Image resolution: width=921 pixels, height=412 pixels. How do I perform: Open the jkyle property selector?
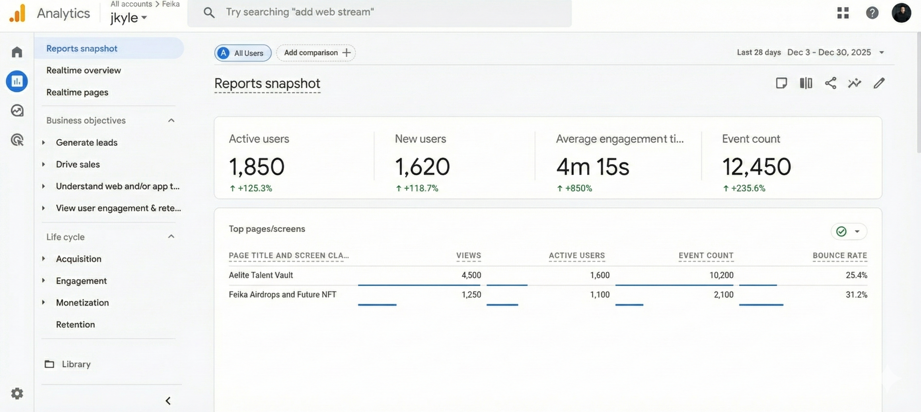pos(128,17)
